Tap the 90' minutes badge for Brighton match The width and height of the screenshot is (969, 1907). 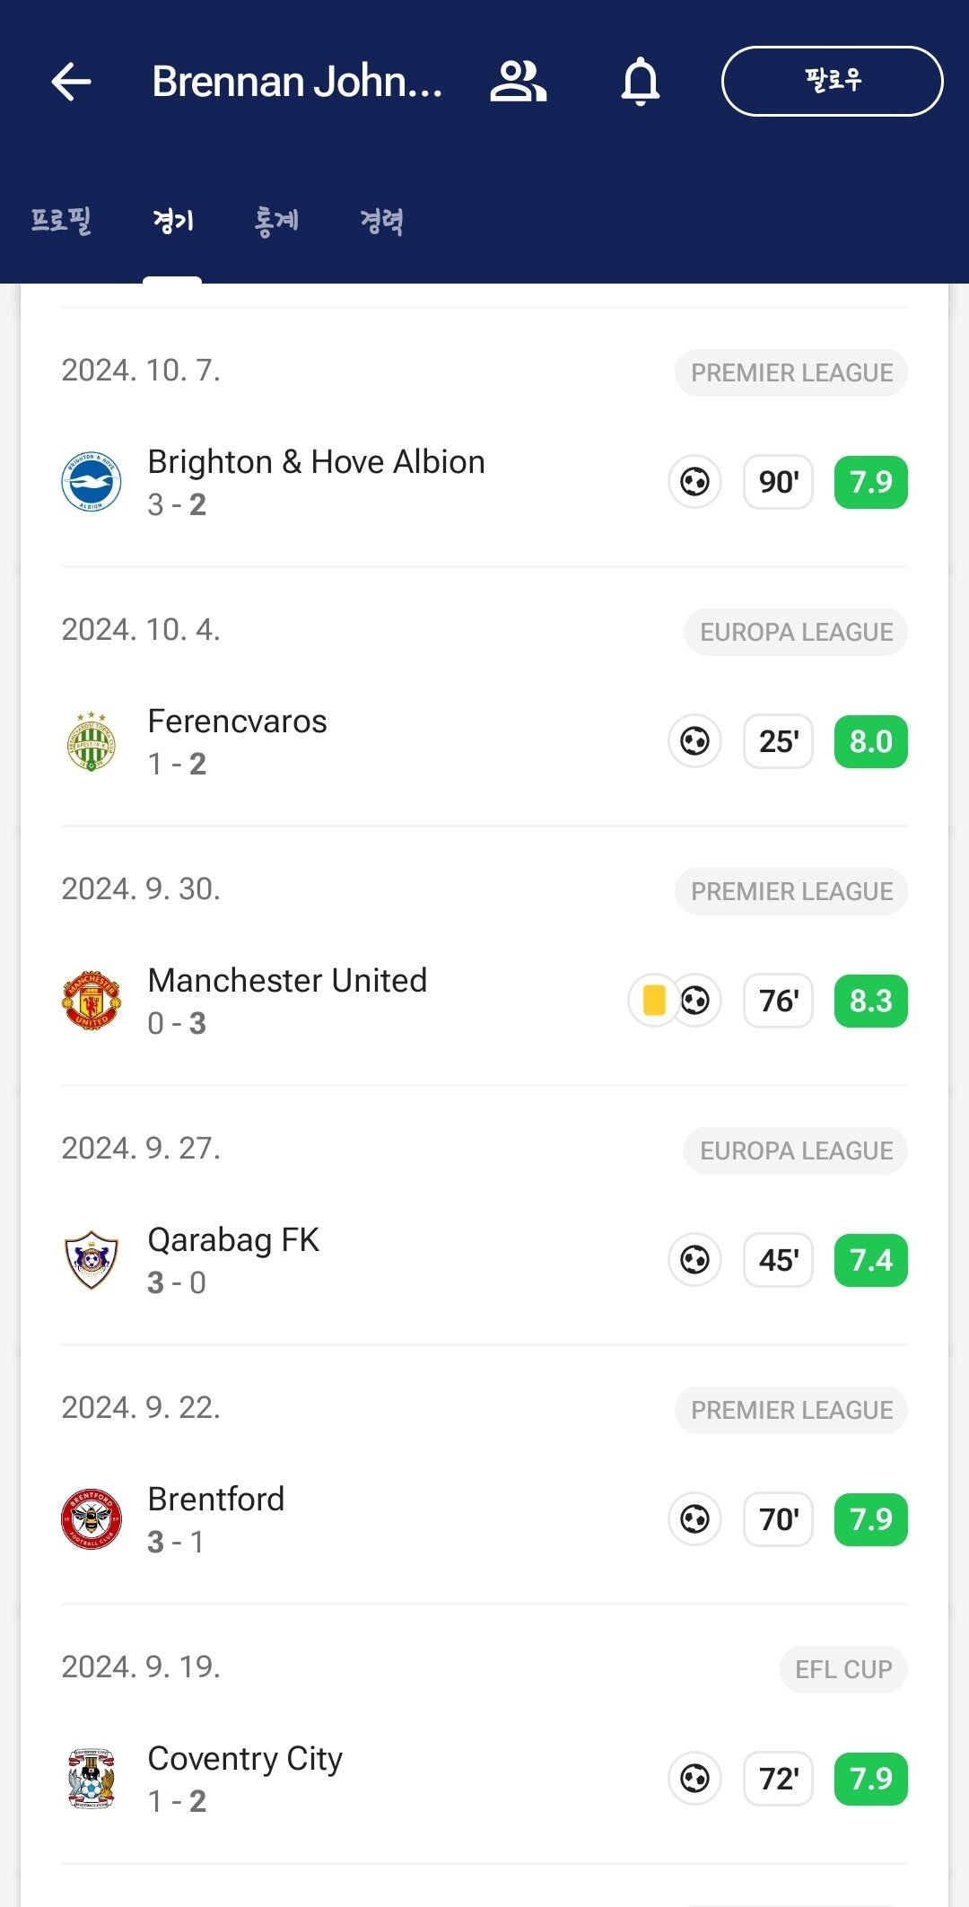pyautogui.click(x=778, y=482)
